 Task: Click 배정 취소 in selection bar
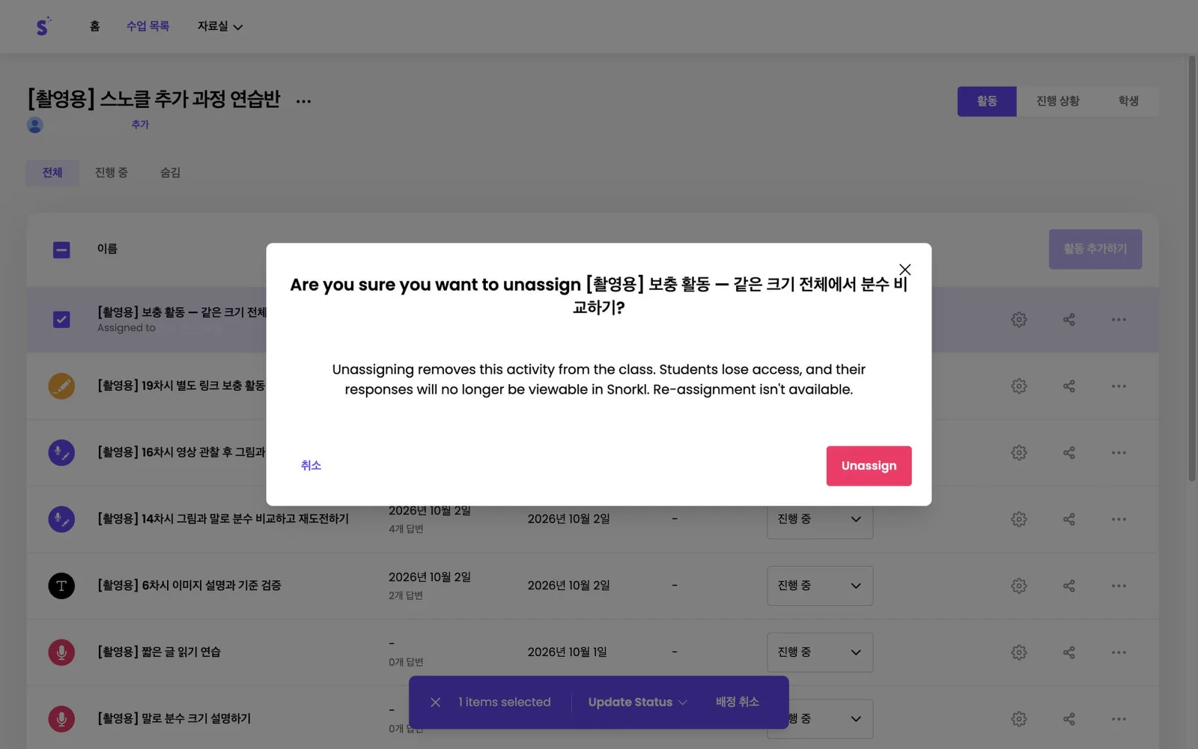coord(737,703)
